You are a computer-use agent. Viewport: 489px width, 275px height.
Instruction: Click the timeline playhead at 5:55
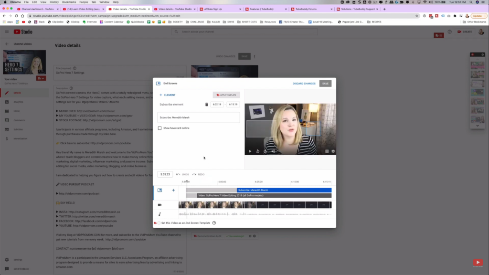click(187, 182)
